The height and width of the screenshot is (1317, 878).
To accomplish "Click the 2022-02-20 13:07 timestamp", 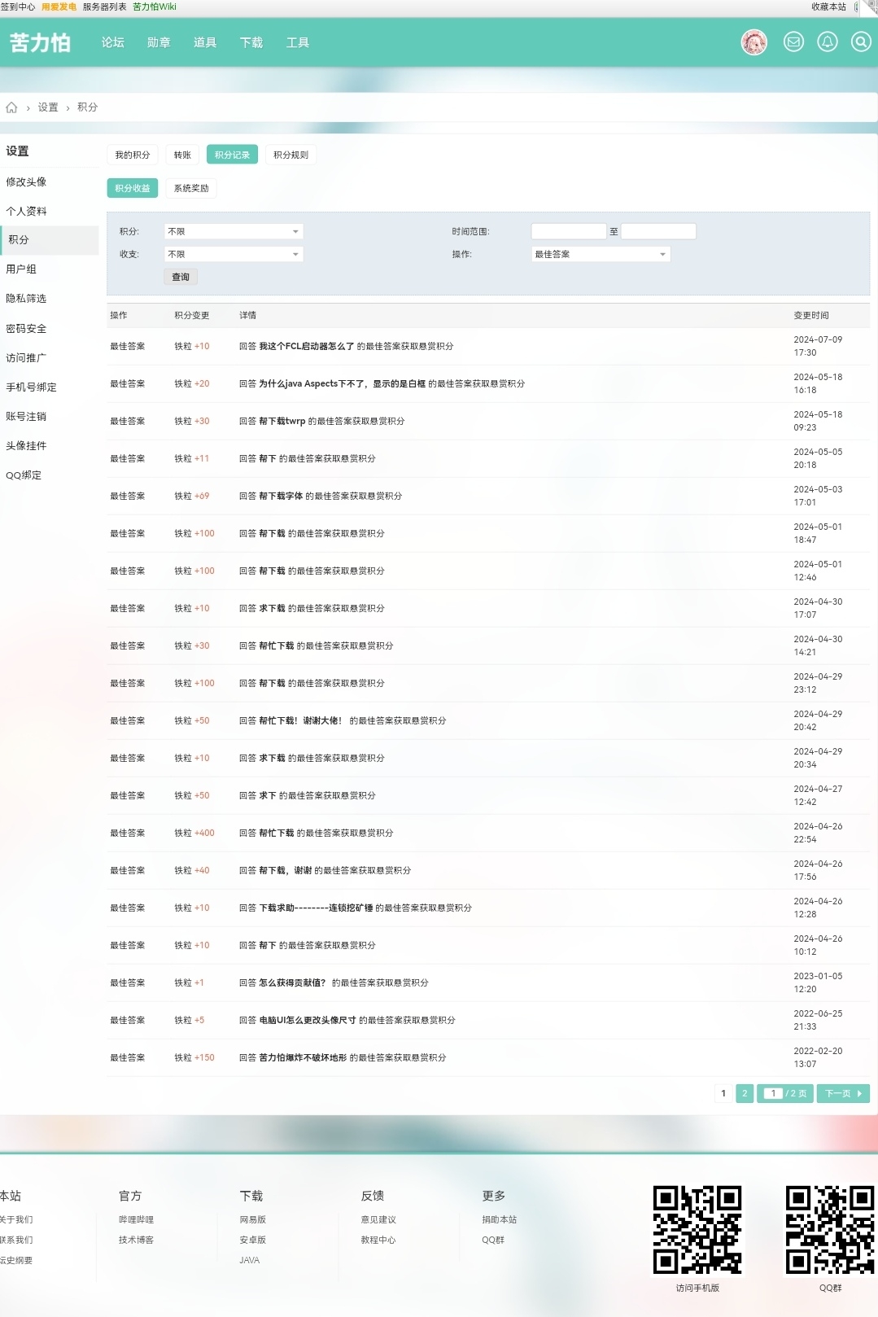I will point(818,1058).
